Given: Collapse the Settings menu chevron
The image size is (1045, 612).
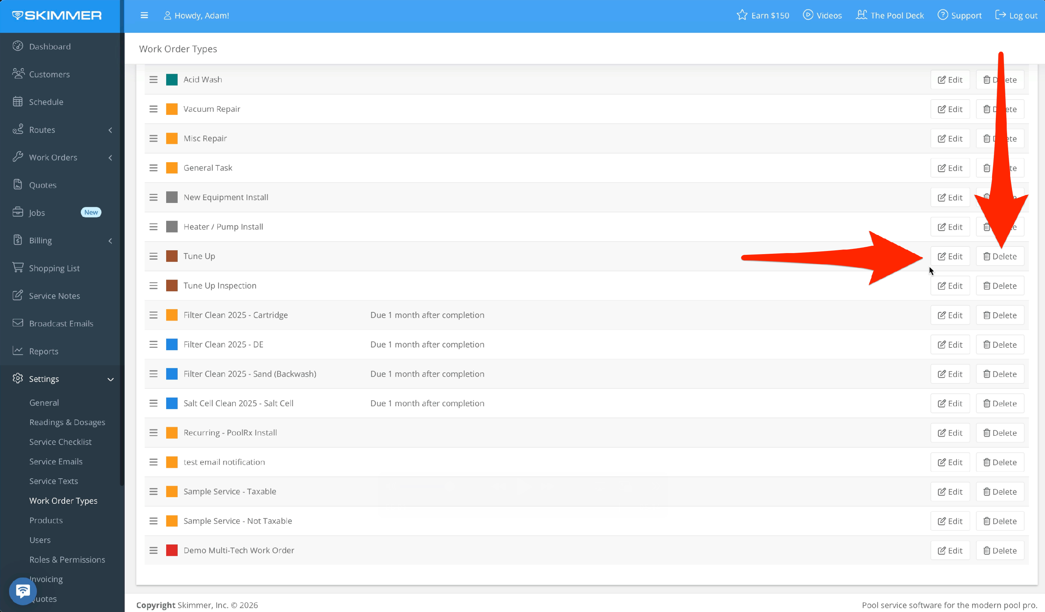Looking at the screenshot, I should [110, 379].
